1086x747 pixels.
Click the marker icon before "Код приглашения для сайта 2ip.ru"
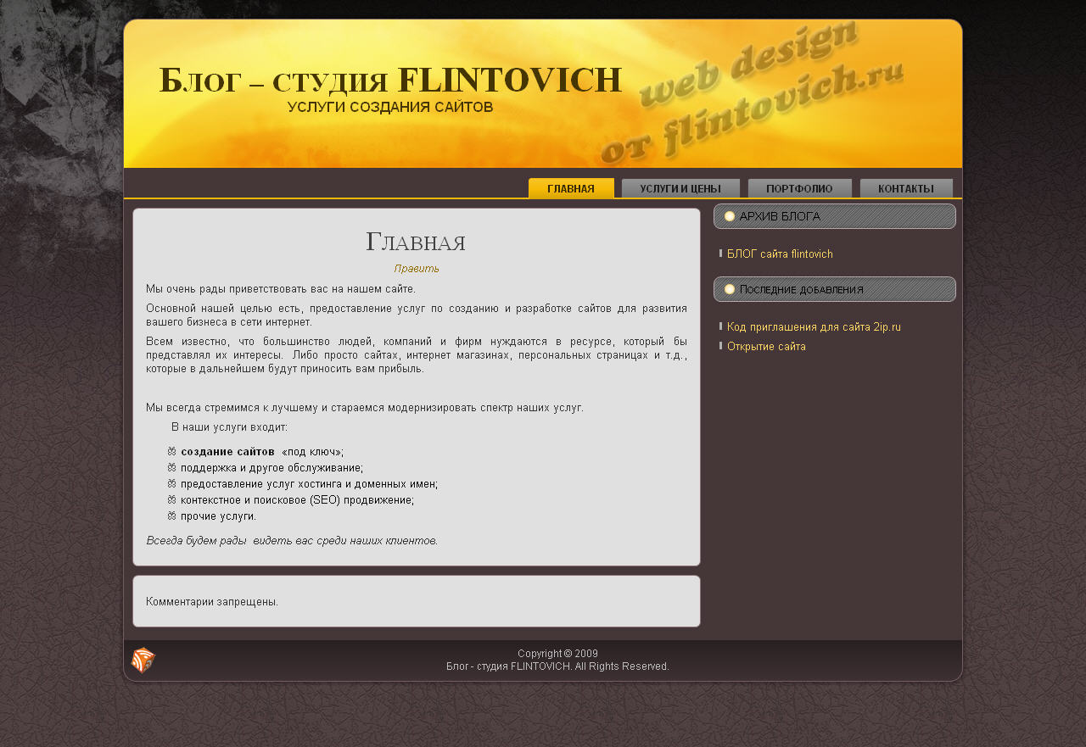[x=720, y=326]
